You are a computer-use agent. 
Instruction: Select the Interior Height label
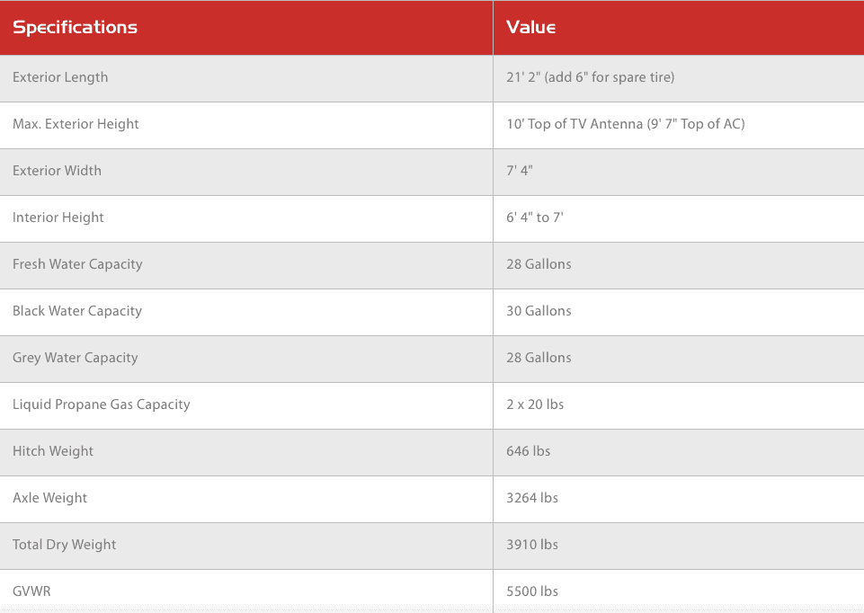point(58,218)
